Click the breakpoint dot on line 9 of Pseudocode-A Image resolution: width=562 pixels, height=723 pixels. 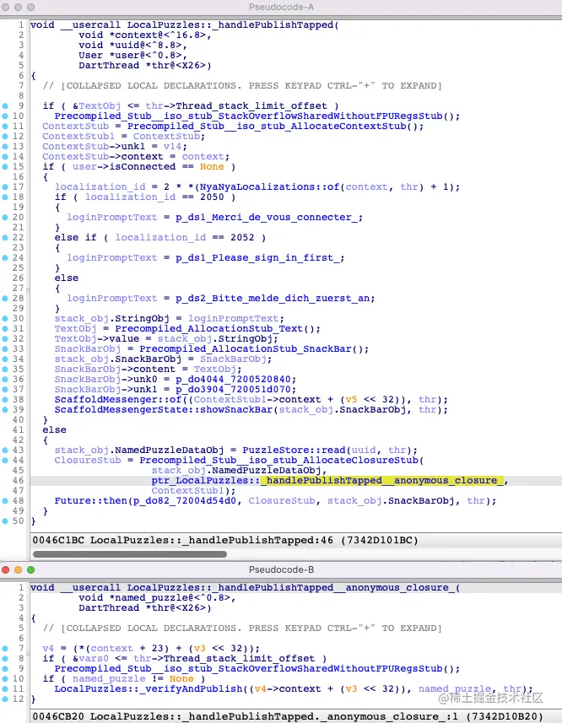click(5, 106)
